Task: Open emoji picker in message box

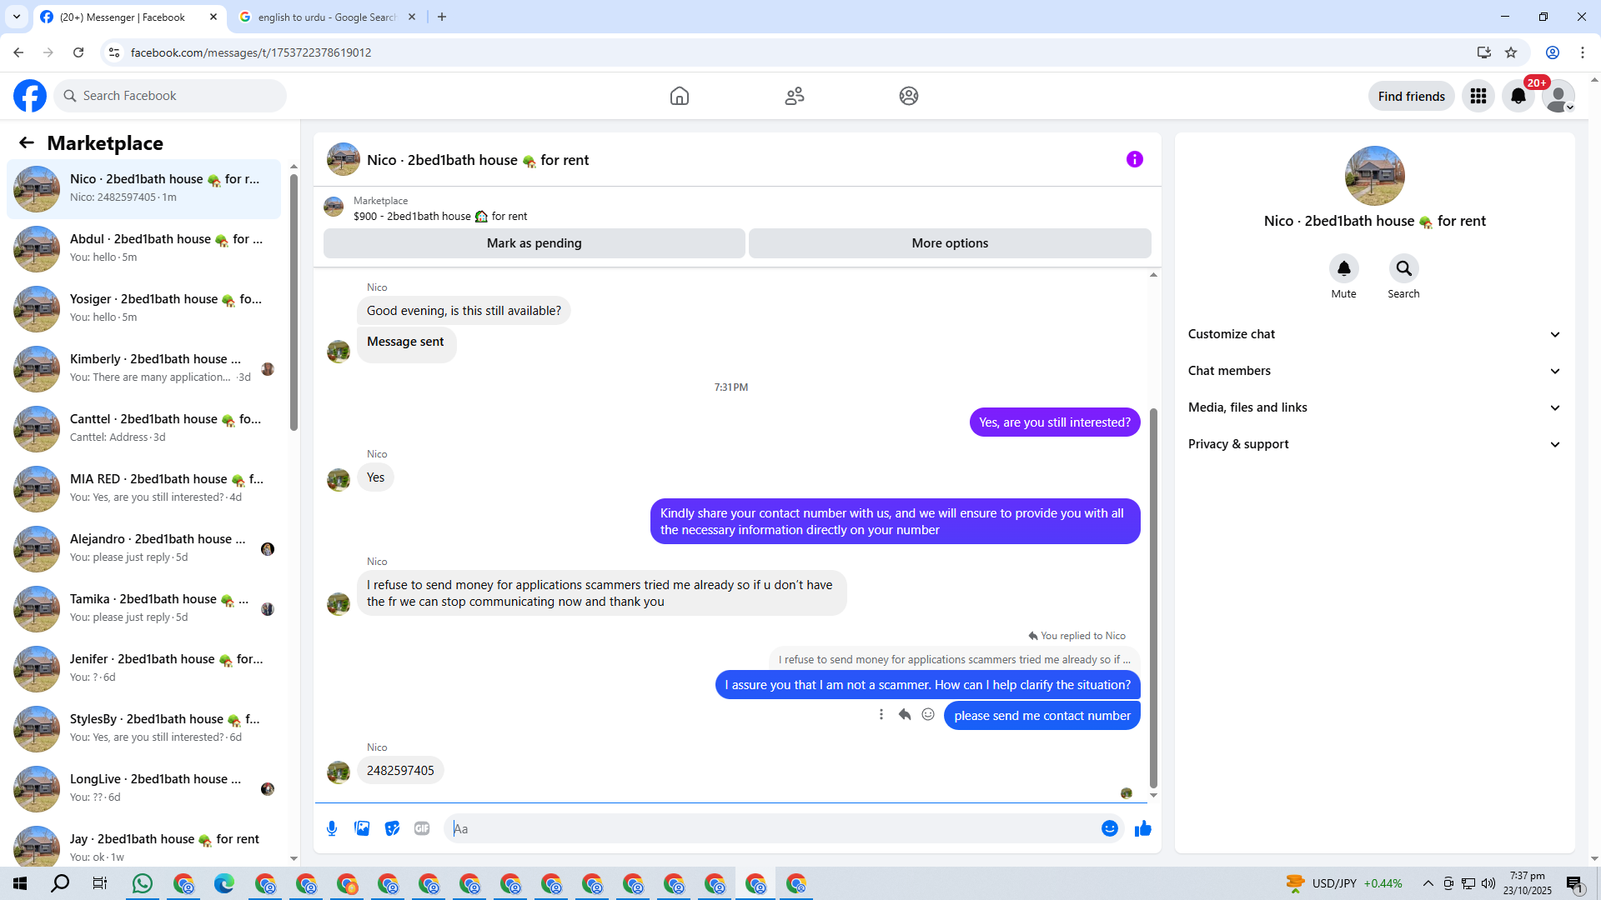Action: (1109, 828)
